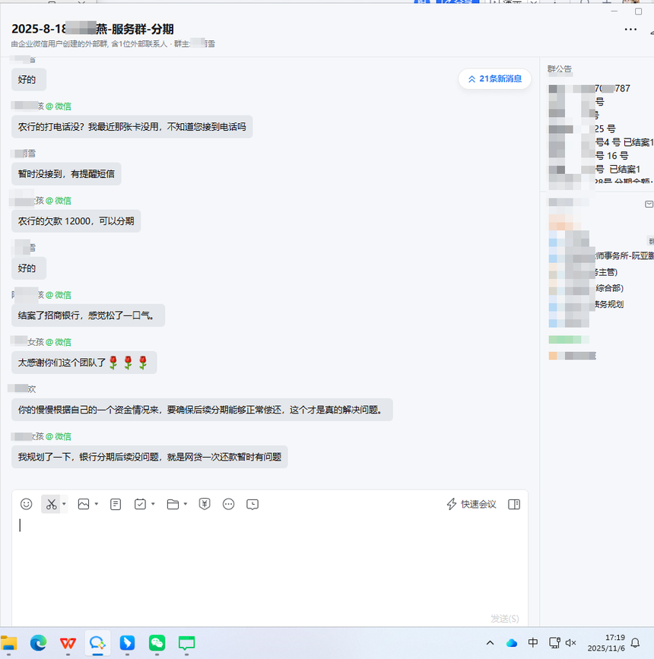This screenshot has width=654, height=659.
Task: Click message 我规划了一下，银行分期后续没问题
Action: (150, 457)
